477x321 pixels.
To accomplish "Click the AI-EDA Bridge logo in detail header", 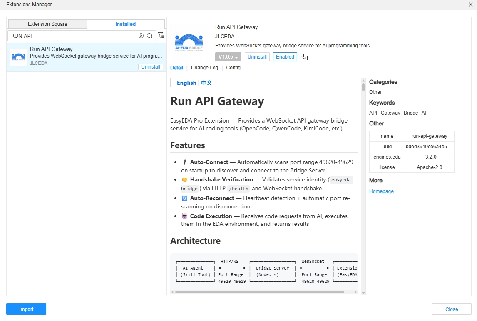I will click(189, 42).
